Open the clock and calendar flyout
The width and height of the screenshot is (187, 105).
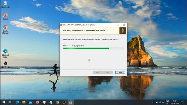pyautogui.click(x=174, y=102)
